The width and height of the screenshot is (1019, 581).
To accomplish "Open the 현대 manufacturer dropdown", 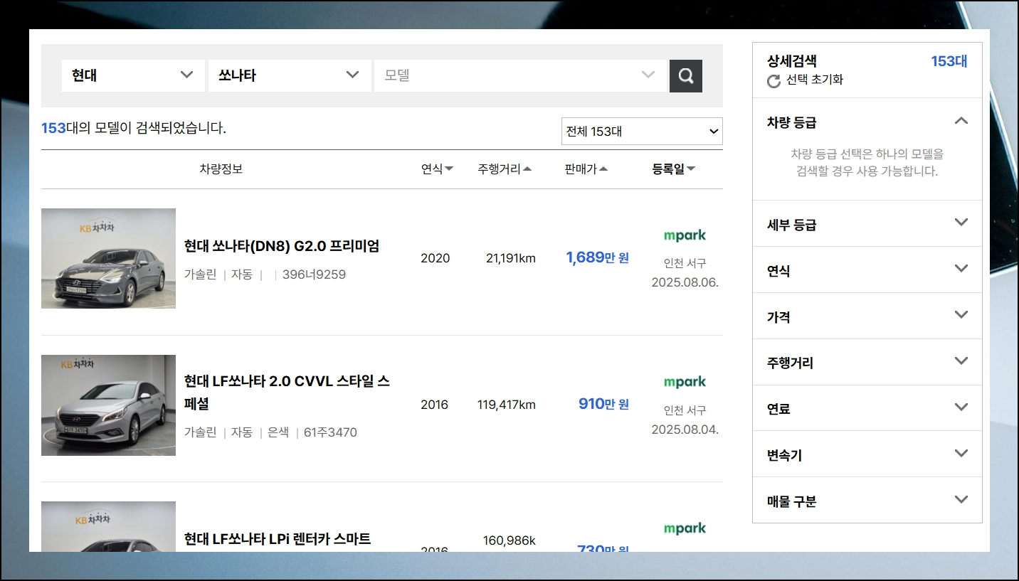I will tap(133, 75).
